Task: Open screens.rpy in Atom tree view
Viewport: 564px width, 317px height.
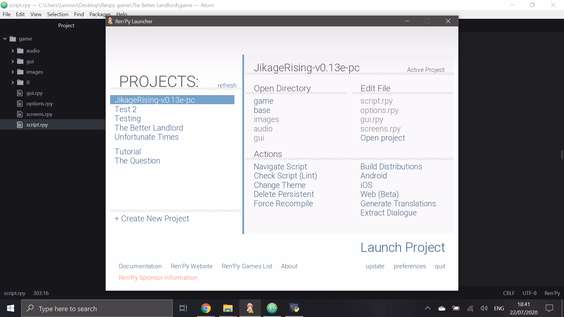Action: tap(39, 114)
